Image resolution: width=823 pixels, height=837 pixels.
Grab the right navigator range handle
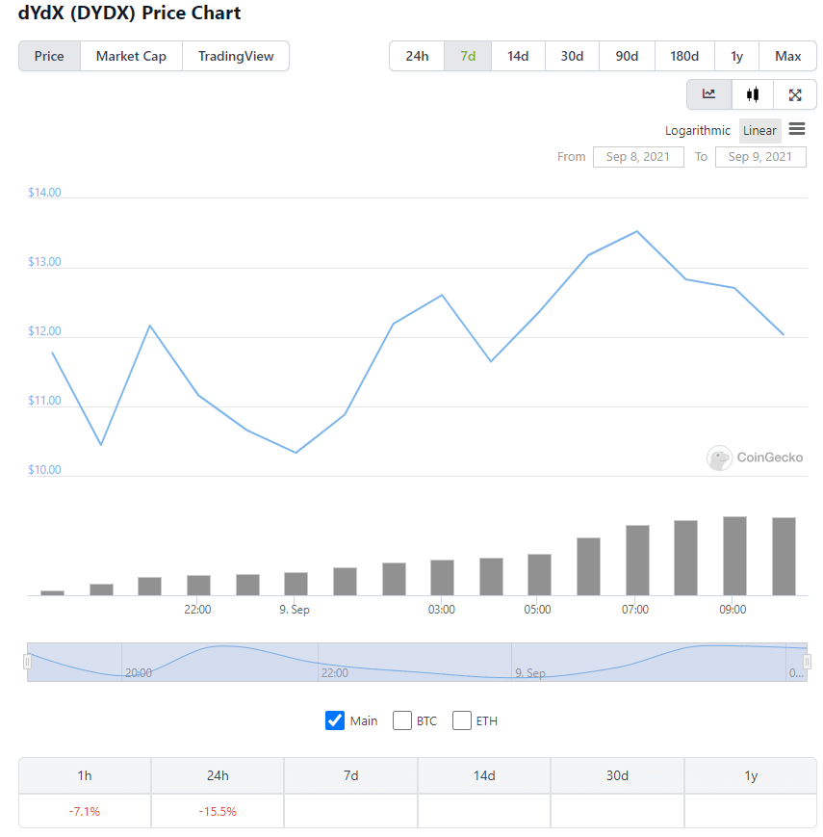807,662
